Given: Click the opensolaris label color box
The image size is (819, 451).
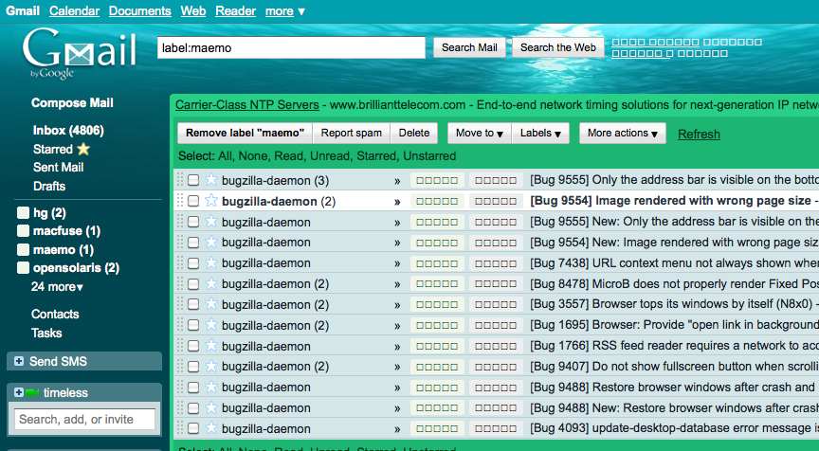Looking at the screenshot, I should coord(23,268).
